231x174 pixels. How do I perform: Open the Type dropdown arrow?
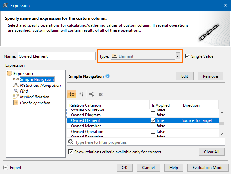pos(178,56)
